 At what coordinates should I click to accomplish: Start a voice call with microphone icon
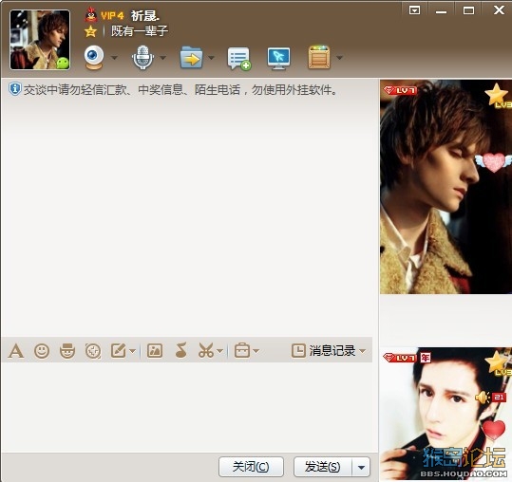point(142,57)
